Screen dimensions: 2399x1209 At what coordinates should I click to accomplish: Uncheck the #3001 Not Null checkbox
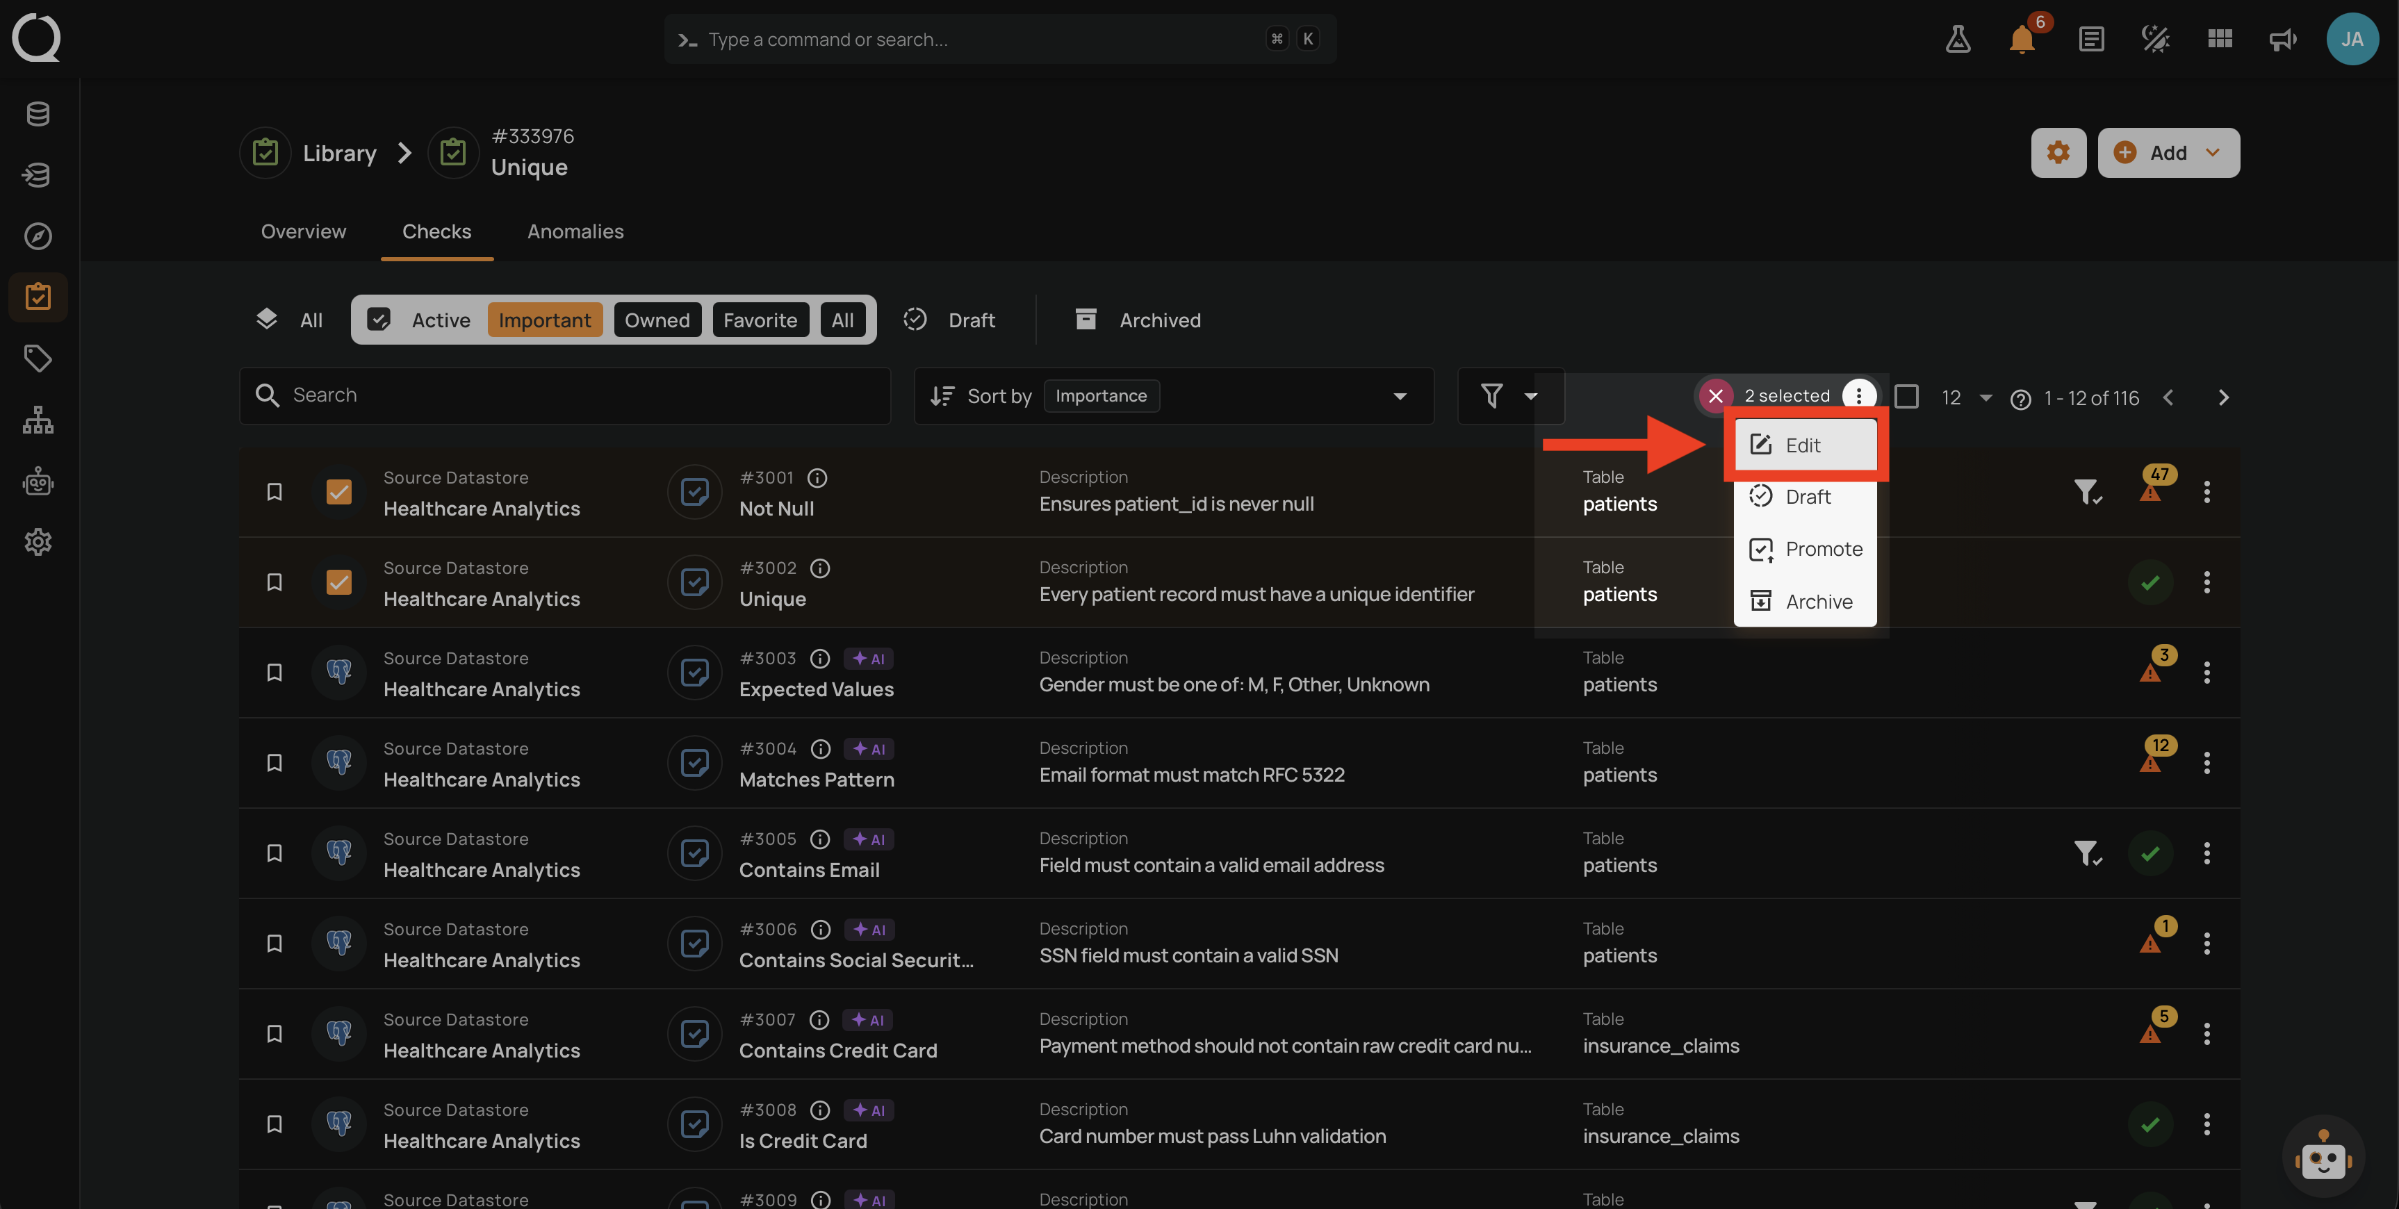click(x=339, y=492)
